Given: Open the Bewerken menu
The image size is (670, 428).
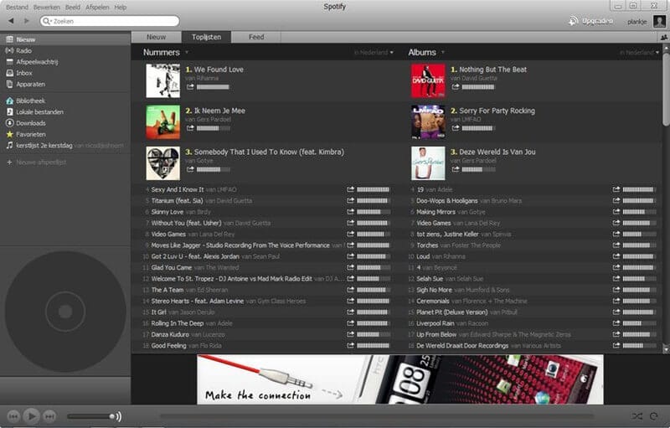Looking at the screenshot, I should [47, 8].
